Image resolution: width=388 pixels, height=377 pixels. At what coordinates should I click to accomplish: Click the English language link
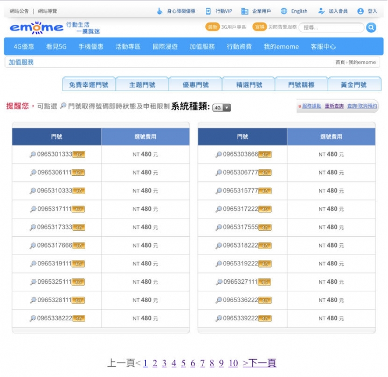click(299, 11)
